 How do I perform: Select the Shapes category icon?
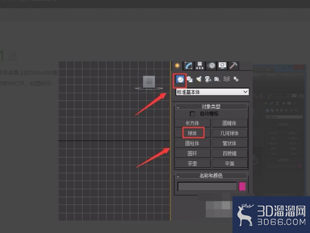pyautogui.click(x=190, y=79)
